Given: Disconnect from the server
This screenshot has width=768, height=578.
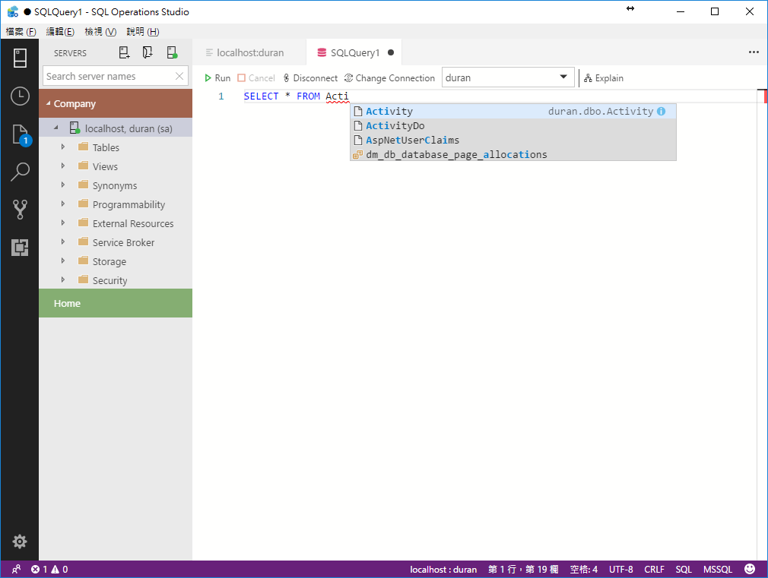Looking at the screenshot, I should coord(310,77).
